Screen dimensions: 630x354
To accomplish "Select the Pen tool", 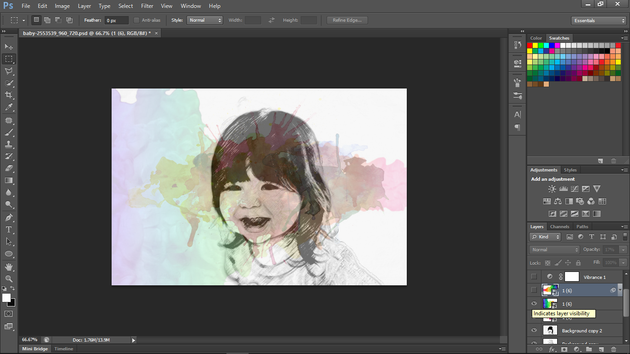I will click(9, 218).
